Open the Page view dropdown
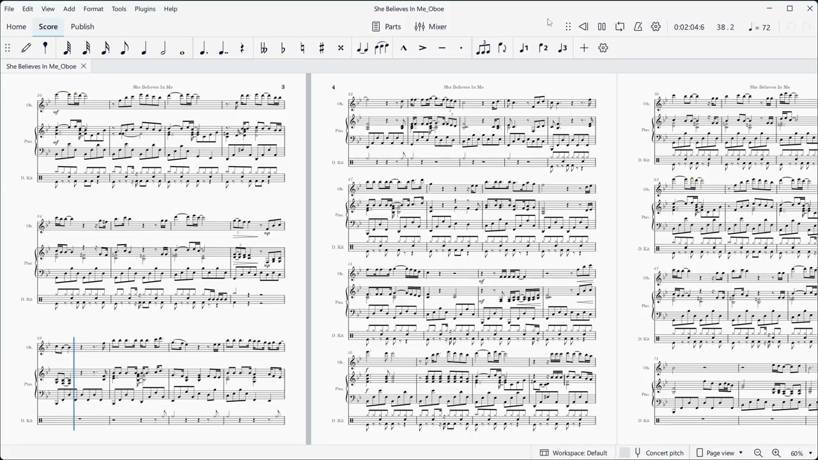 tap(720, 453)
